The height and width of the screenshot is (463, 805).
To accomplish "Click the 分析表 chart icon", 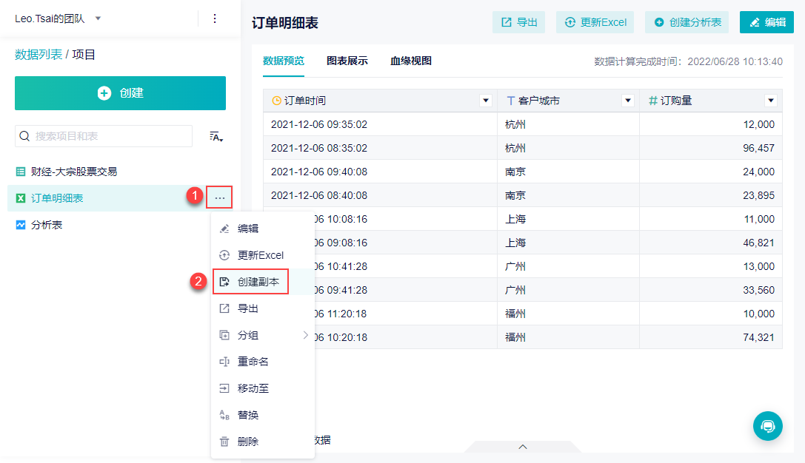I will click(21, 225).
